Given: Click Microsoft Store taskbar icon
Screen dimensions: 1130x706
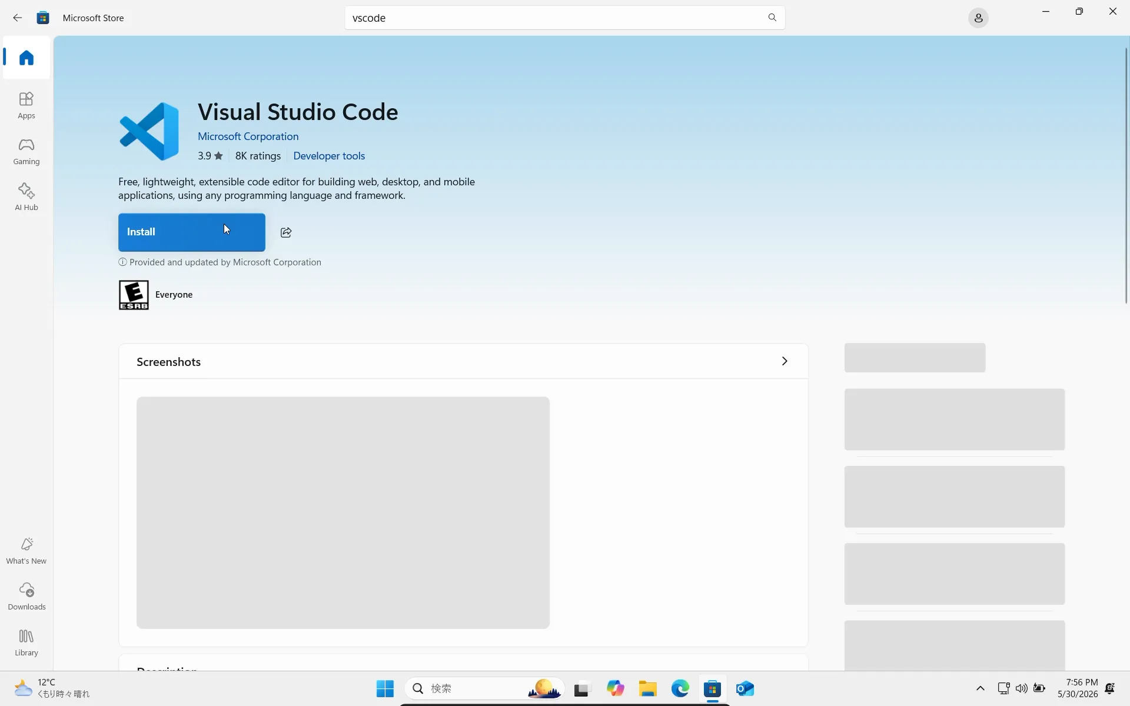Looking at the screenshot, I should click(712, 688).
